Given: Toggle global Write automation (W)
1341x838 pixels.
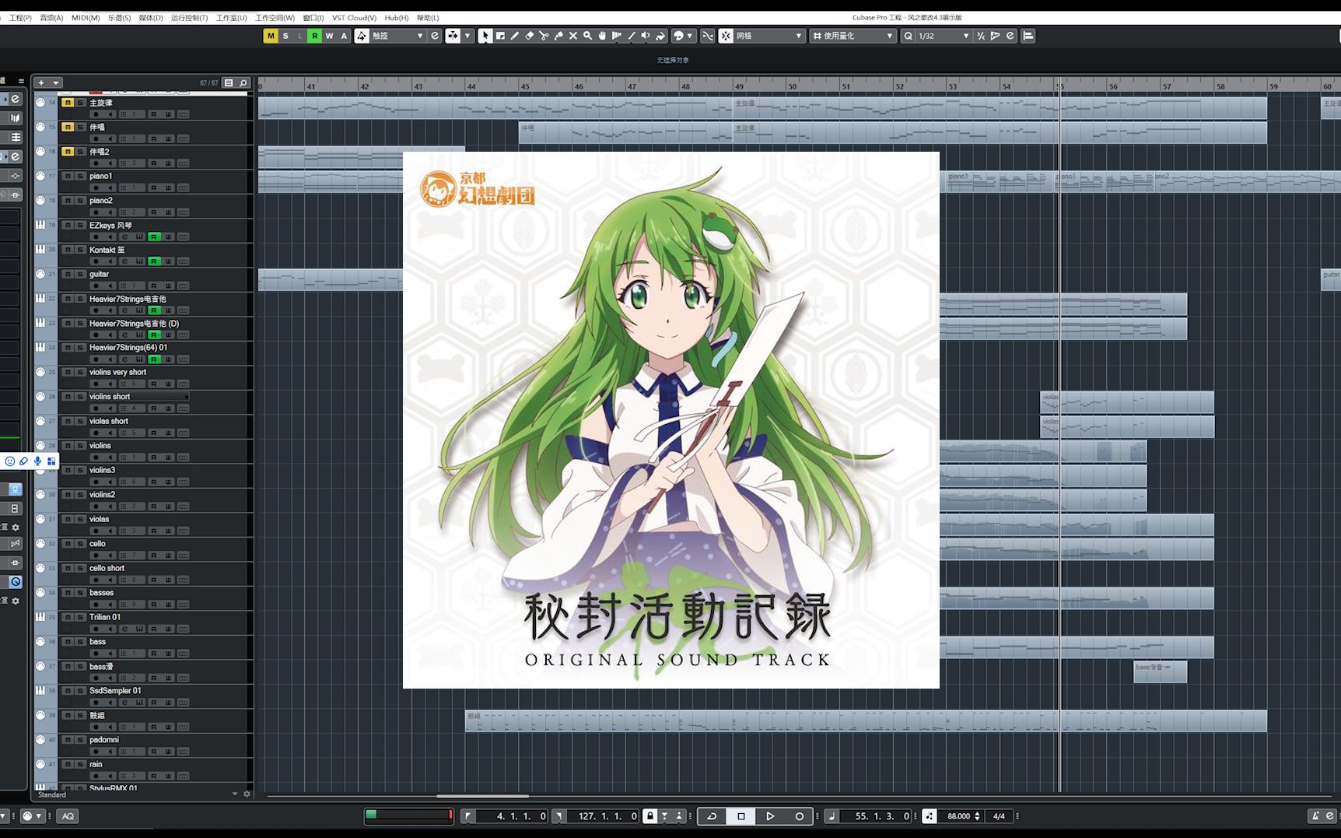Looking at the screenshot, I should [x=329, y=36].
